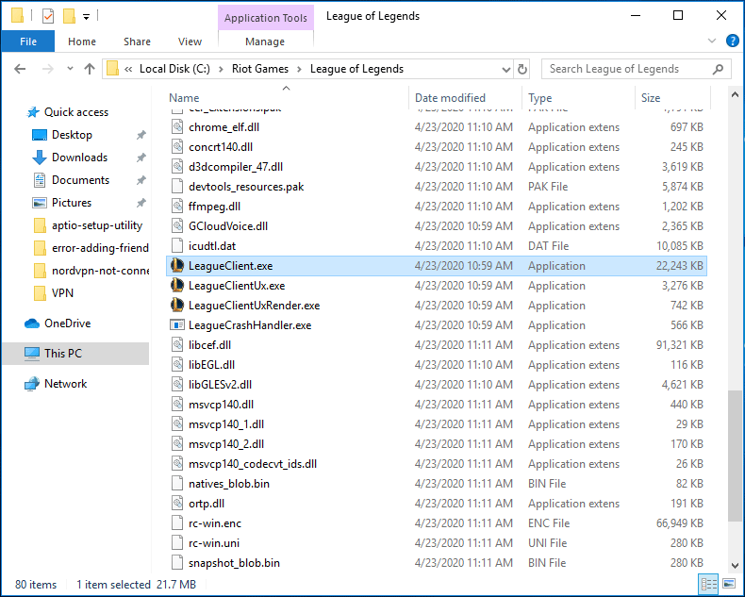Click the Properties icon in Quick Access Toolbar
Screen dimensions: 745x597
click(x=48, y=16)
